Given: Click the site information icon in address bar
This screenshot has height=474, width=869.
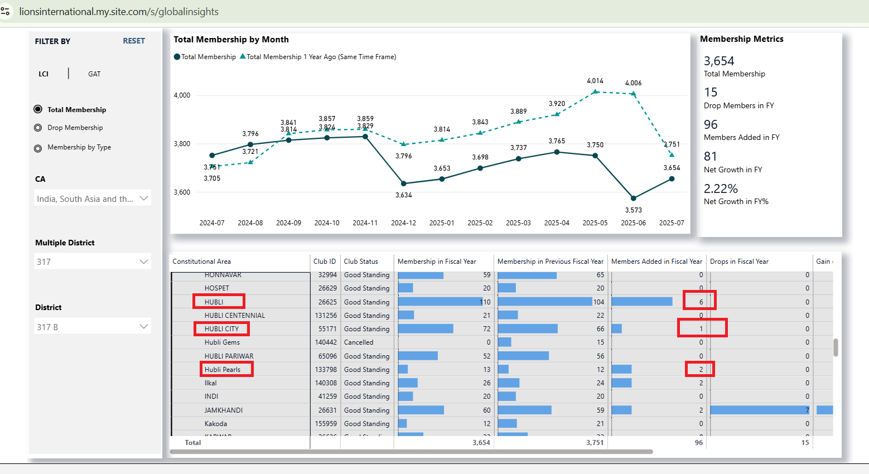Looking at the screenshot, I should click(6, 11).
